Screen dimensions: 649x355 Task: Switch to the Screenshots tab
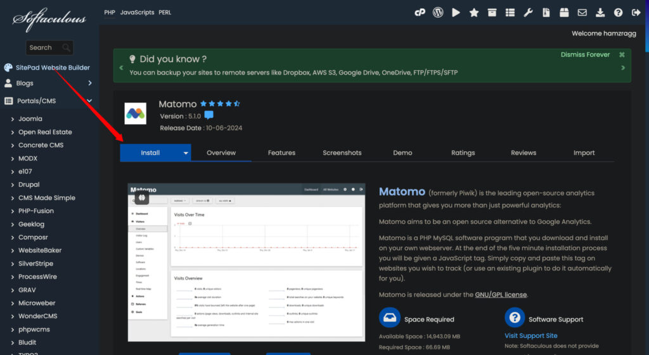342,153
